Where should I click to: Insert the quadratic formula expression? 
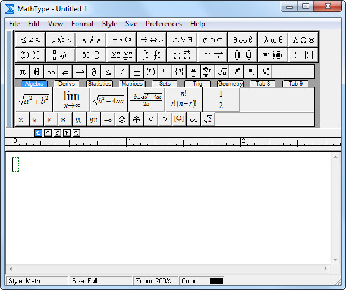point(146,100)
